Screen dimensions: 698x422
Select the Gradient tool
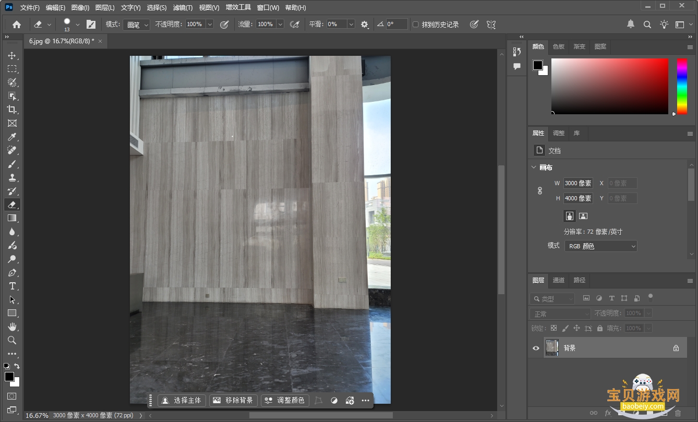pyautogui.click(x=12, y=218)
